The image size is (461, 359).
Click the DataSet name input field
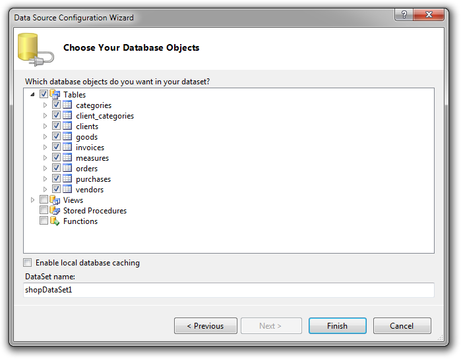[x=229, y=290]
